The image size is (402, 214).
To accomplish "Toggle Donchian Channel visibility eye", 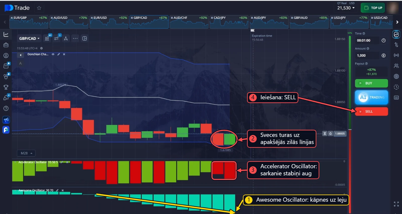I will pos(53,54).
